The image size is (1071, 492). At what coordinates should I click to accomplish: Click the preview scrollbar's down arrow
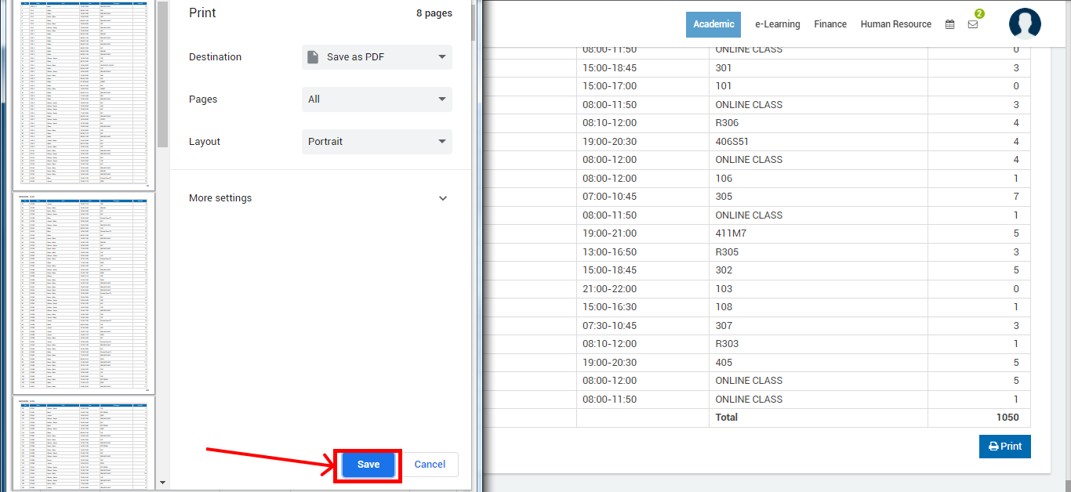[162, 483]
